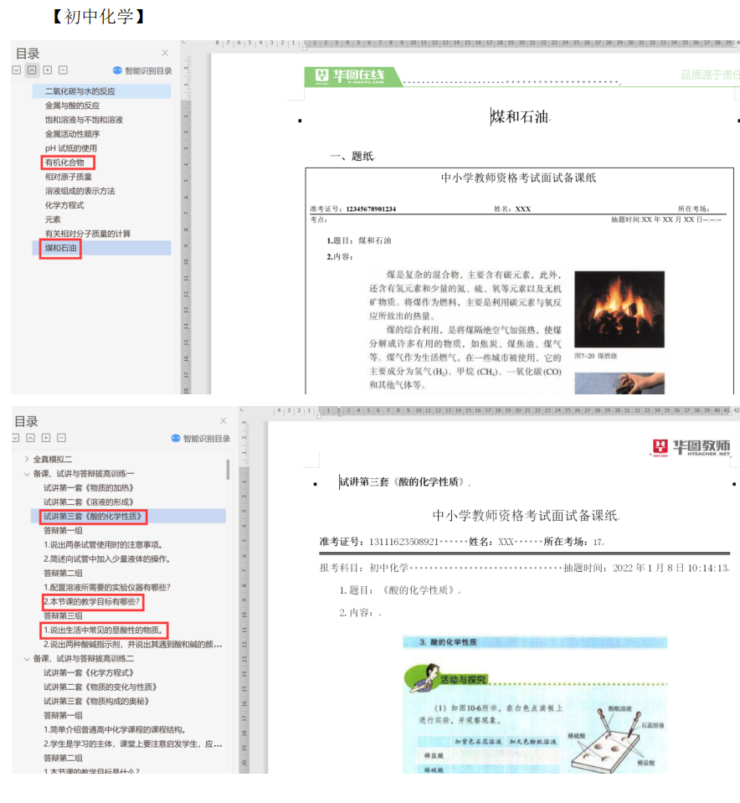Viewport: 740px width, 803px height.
Task: Click the down-chevron expand icon in lower outline panel
Action: 16,438
